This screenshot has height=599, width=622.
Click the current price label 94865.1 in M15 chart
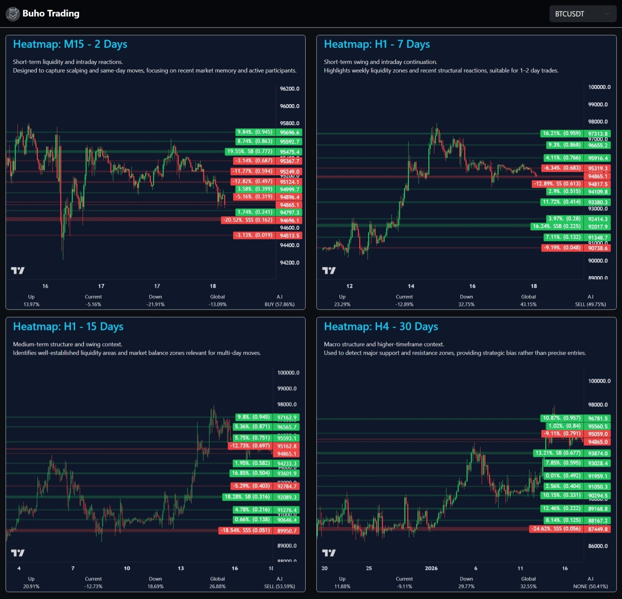(289, 205)
